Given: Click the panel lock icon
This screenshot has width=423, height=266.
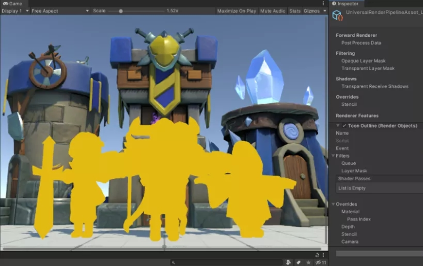Looking at the screenshot, I should pyautogui.click(x=317, y=255).
